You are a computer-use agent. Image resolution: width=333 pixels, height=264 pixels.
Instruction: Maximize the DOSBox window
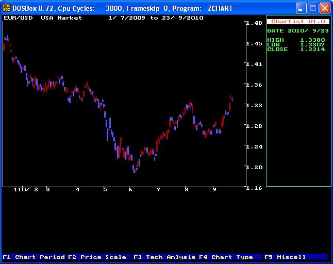point(313,8)
